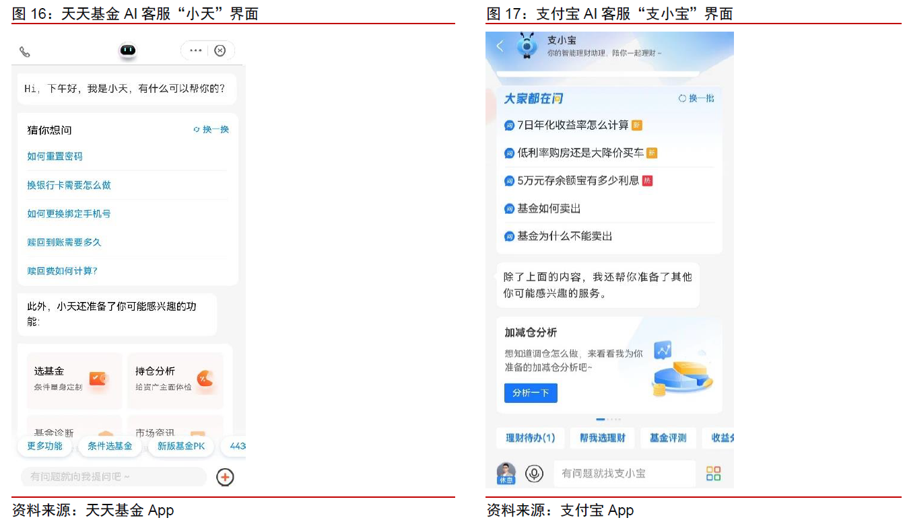The height and width of the screenshot is (522, 905).
Task: Click 换一批 to refresh popular questions
Action: (x=696, y=98)
